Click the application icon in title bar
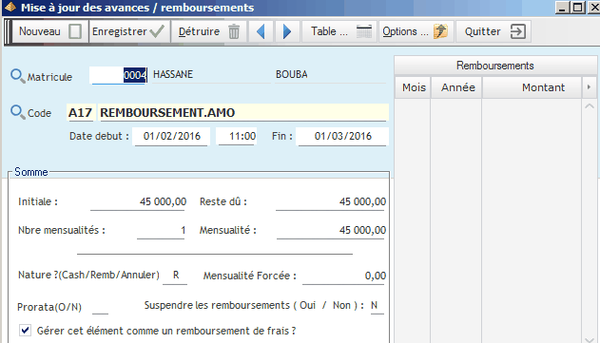This screenshot has height=343, width=600. (x=10, y=8)
